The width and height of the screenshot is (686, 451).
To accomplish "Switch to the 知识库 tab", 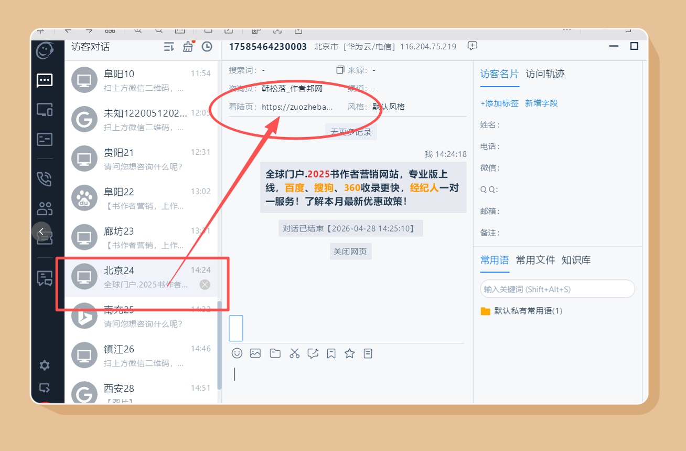I will pos(576,260).
